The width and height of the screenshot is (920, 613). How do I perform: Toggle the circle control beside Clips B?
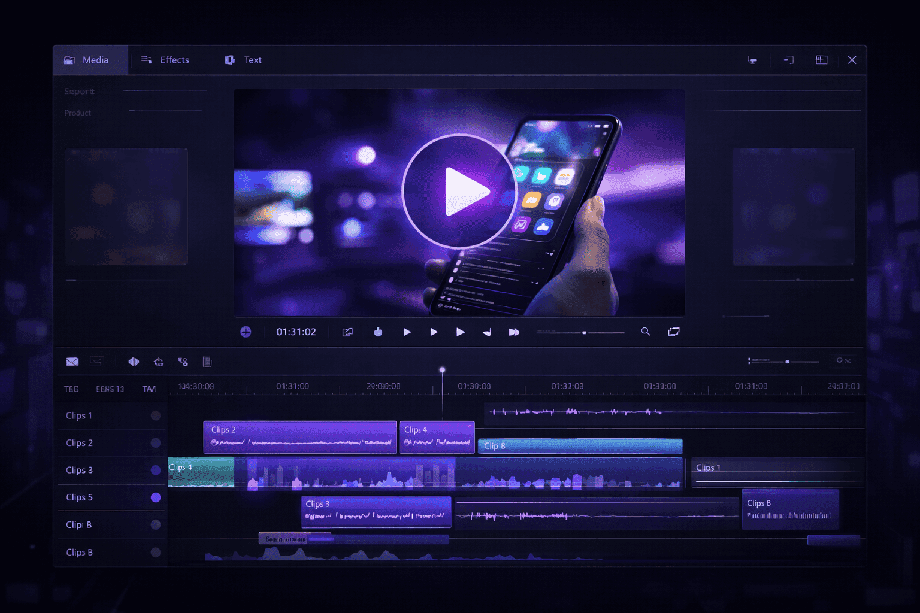pos(156,553)
